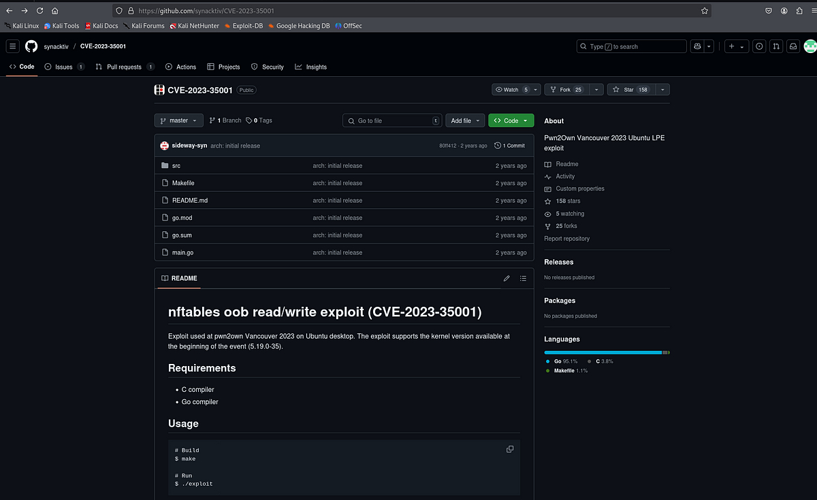
Task: Open the Readme link in About
Action: [x=562, y=164]
